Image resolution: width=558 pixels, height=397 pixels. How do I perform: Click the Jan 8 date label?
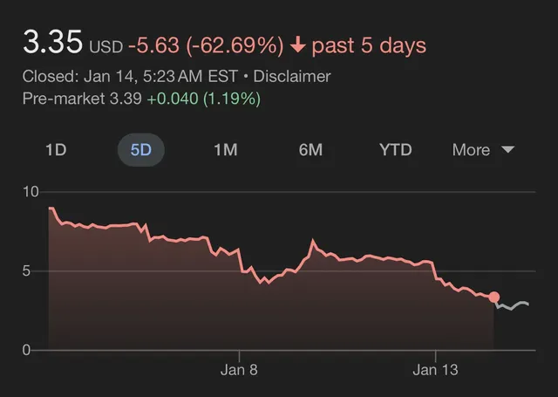click(240, 370)
